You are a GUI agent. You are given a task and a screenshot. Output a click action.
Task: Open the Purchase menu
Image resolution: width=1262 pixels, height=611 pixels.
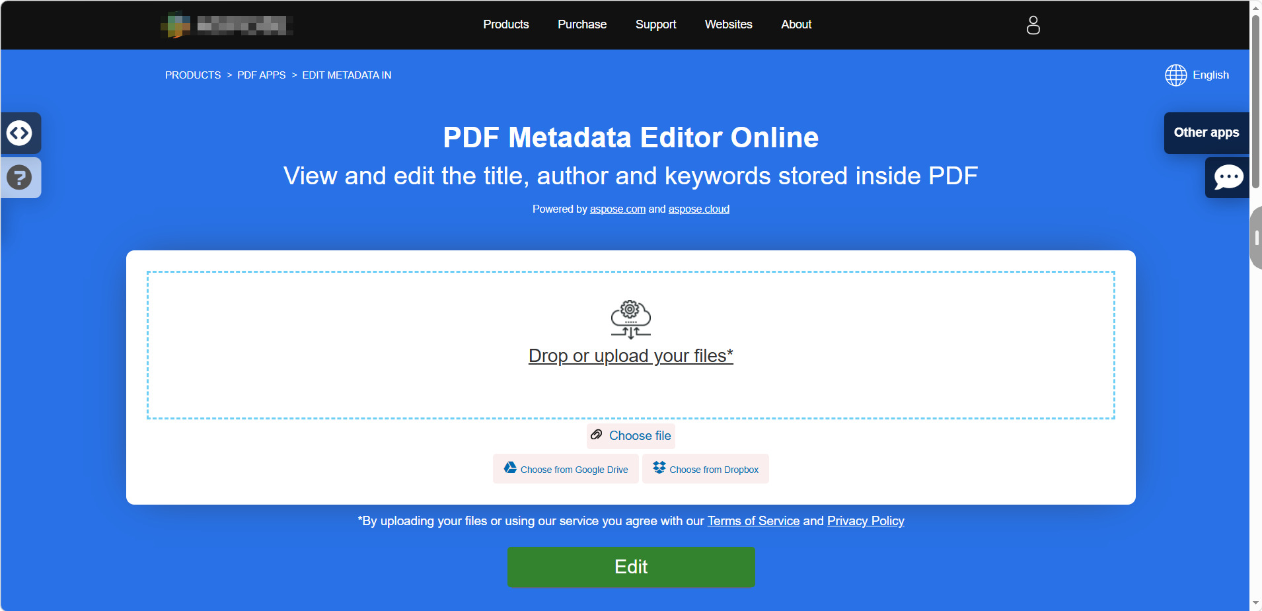[582, 24]
